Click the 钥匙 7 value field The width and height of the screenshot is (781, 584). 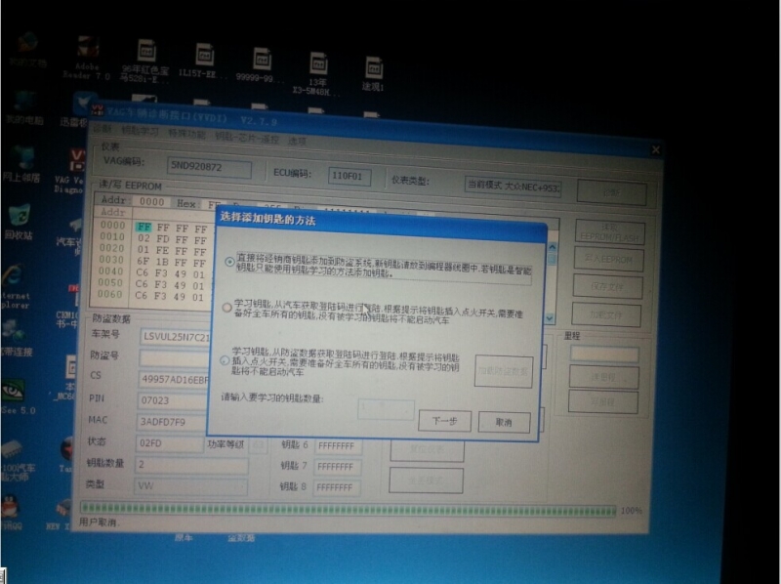coord(338,467)
